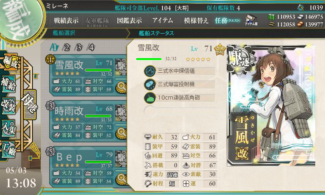Click the 雪風改 green HP bar
This screenshot has width=325, height=195.
149,59
